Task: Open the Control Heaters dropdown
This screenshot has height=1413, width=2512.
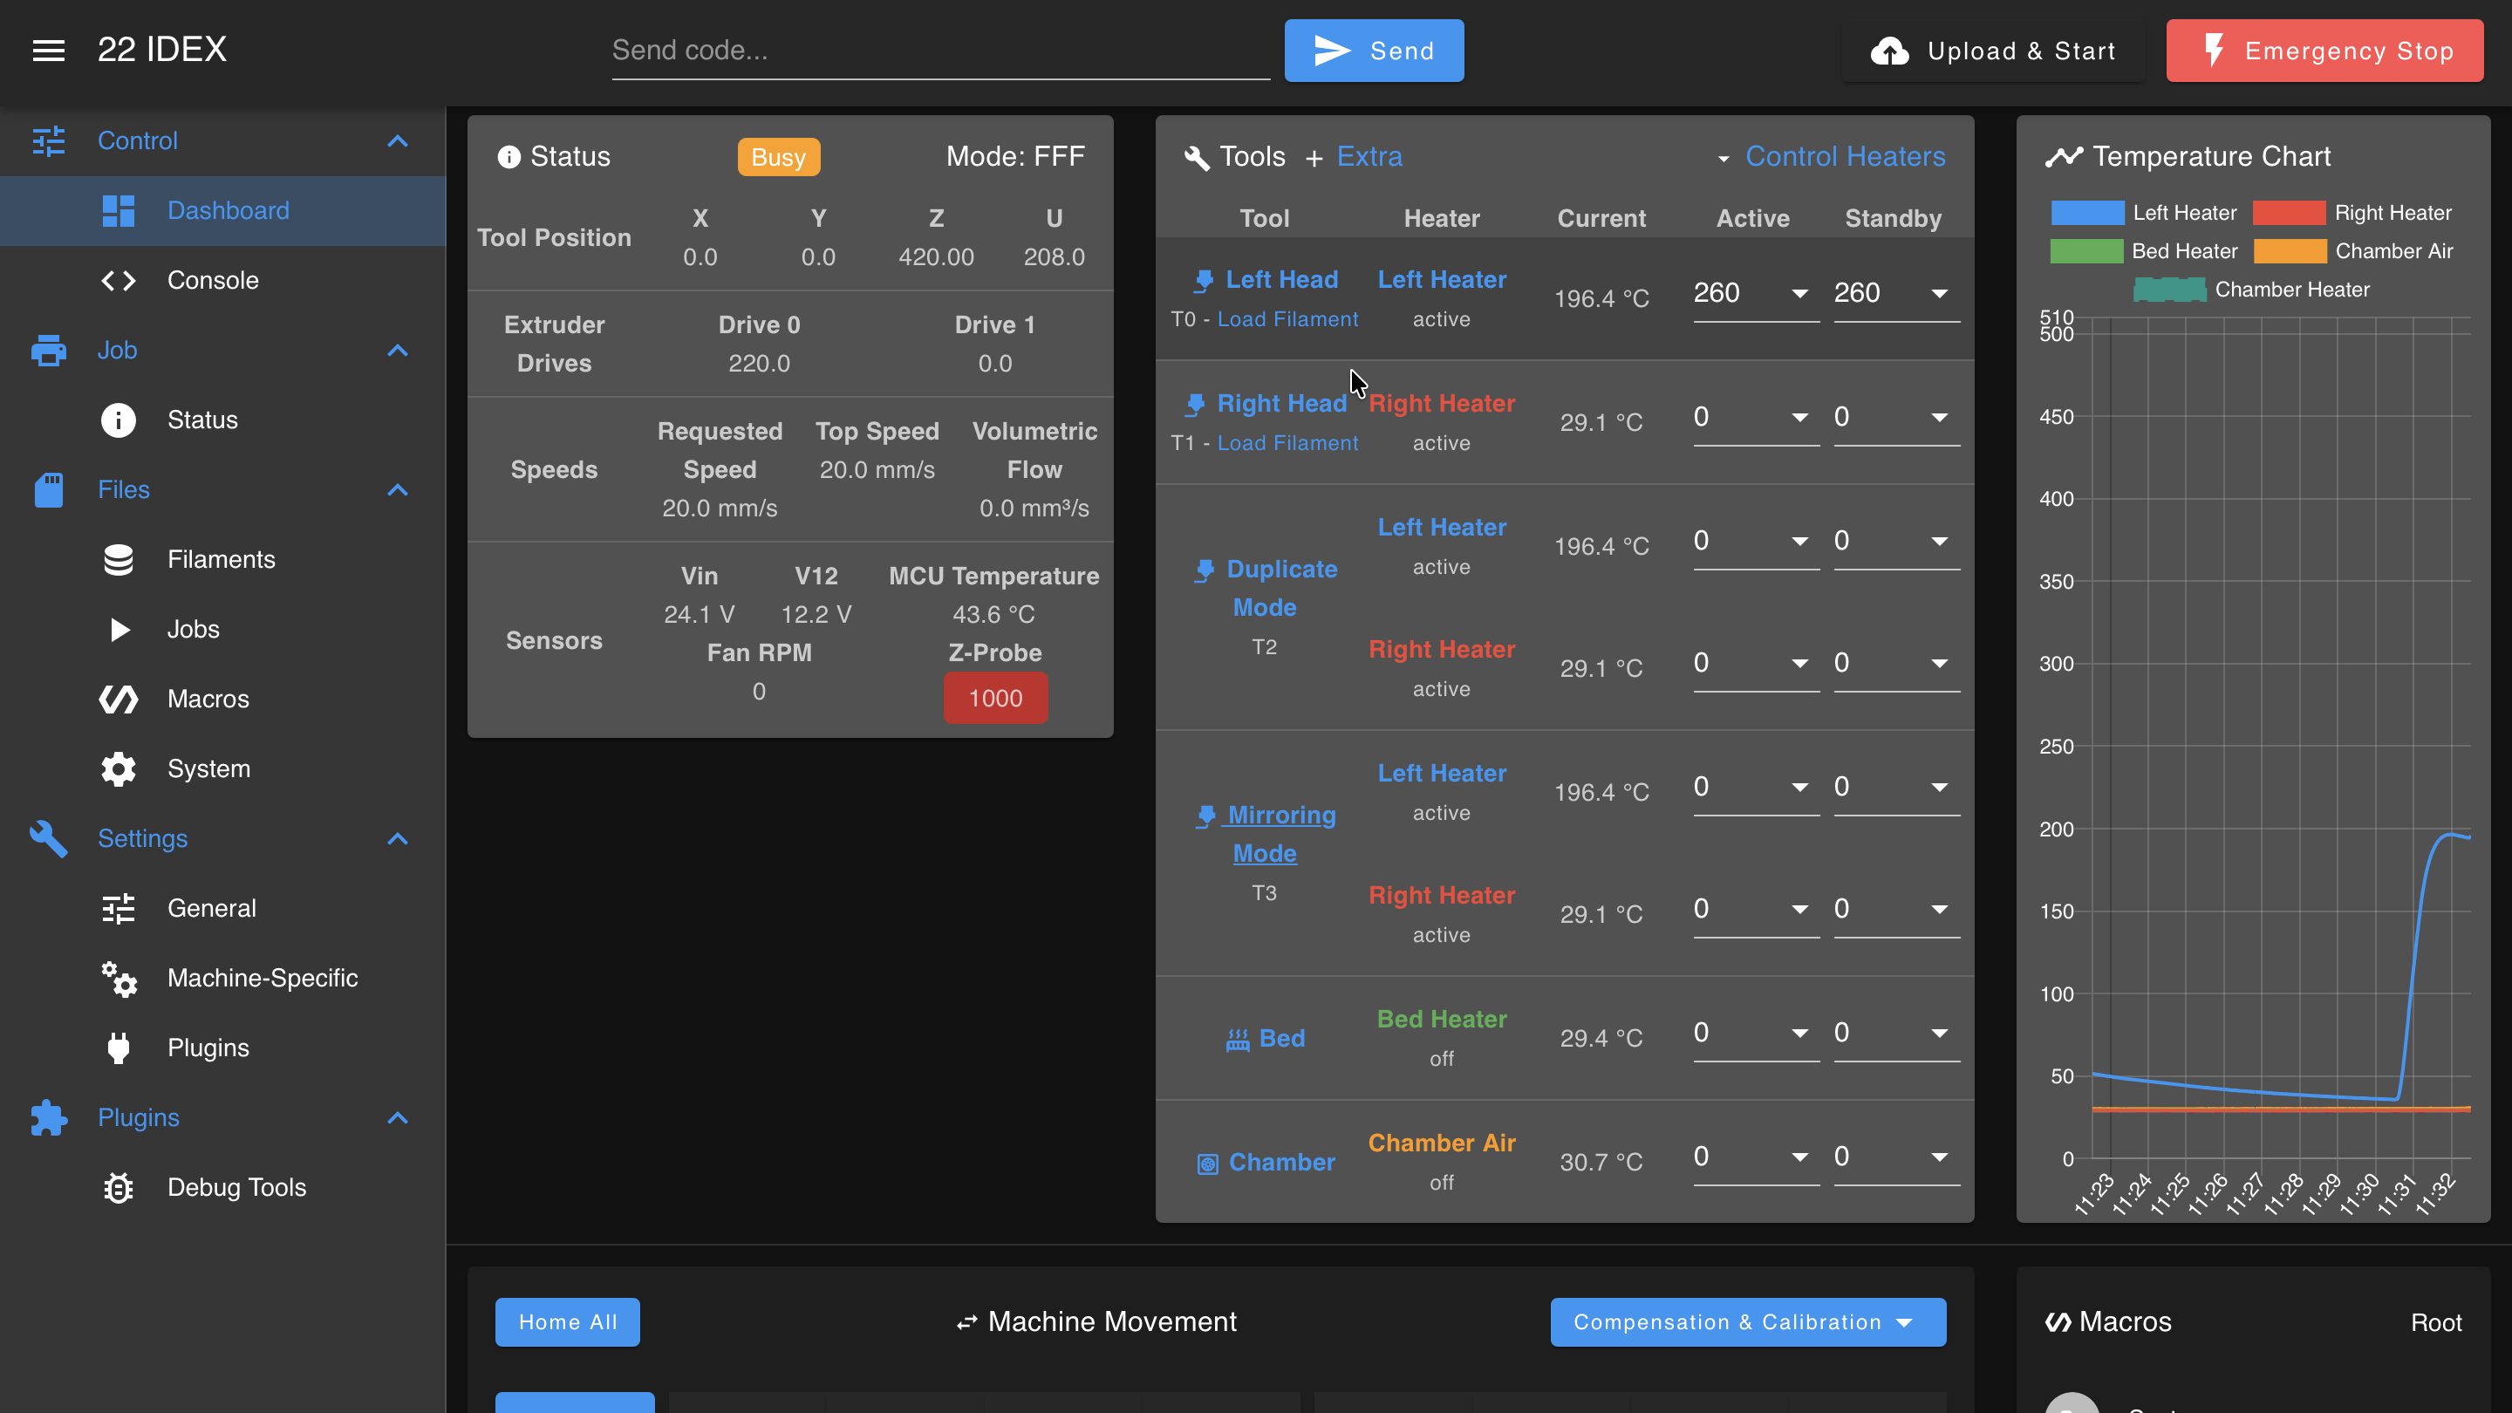Action: click(x=1832, y=157)
